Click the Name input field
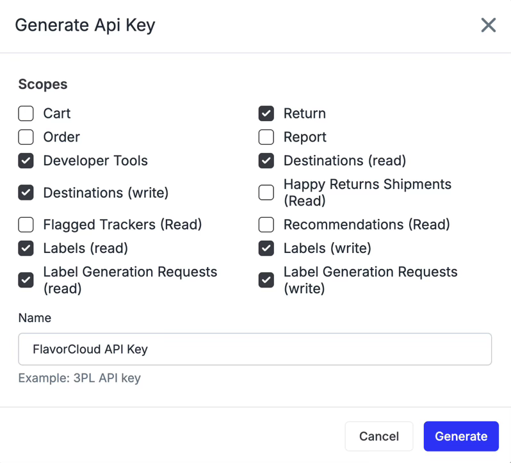 tap(255, 349)
